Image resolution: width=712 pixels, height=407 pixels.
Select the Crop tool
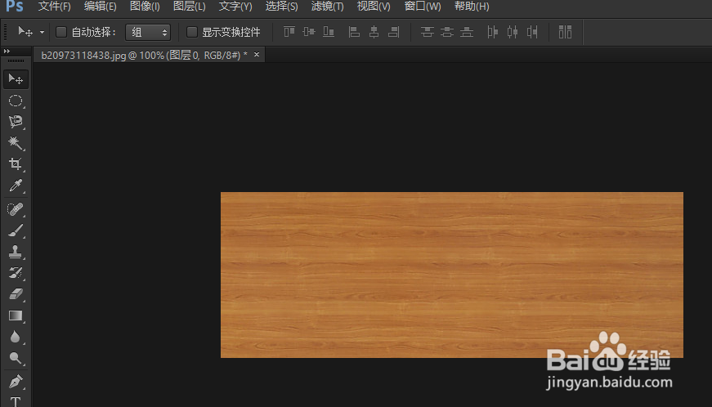click(16, 163)
